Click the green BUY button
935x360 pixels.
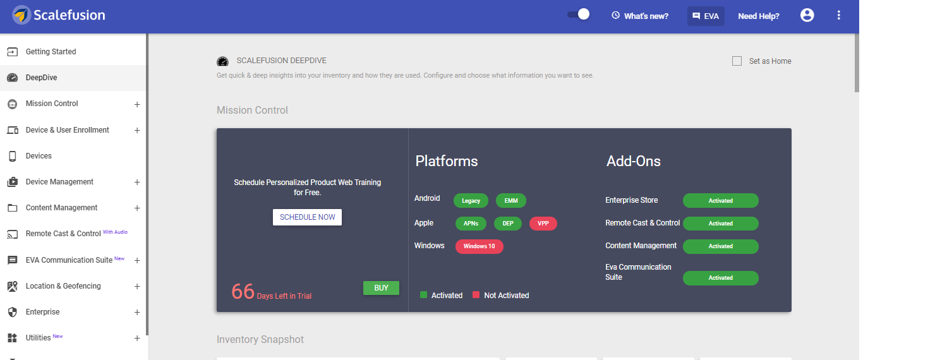click(x=381, y=288)
